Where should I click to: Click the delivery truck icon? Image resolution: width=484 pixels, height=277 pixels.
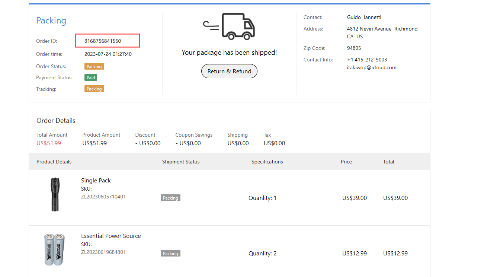point(230,26)
